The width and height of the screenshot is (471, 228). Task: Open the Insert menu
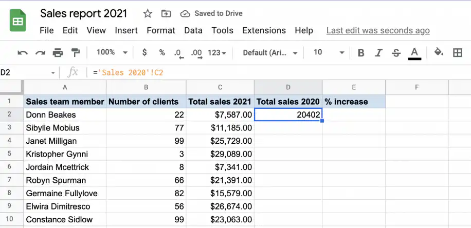(x=126, y=31)
